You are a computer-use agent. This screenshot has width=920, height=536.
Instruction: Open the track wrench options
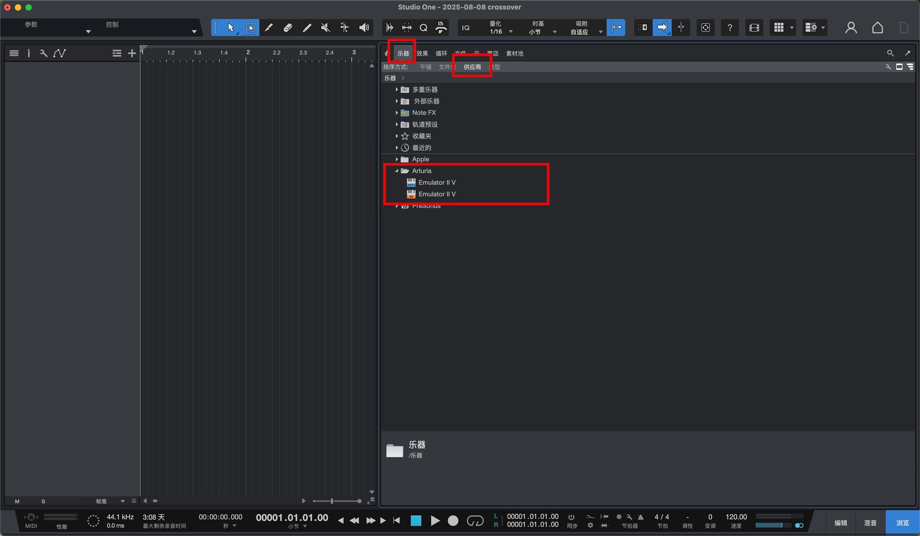click(44, 53)
